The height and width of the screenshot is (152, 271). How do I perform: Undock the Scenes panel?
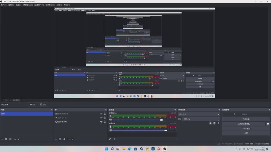[52, 109]
